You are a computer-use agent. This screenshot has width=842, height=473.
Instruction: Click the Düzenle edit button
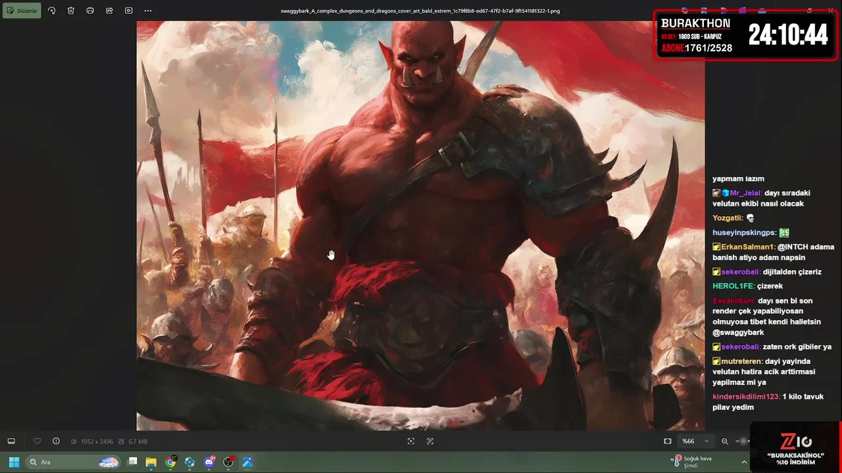click(x=22, y=11)
